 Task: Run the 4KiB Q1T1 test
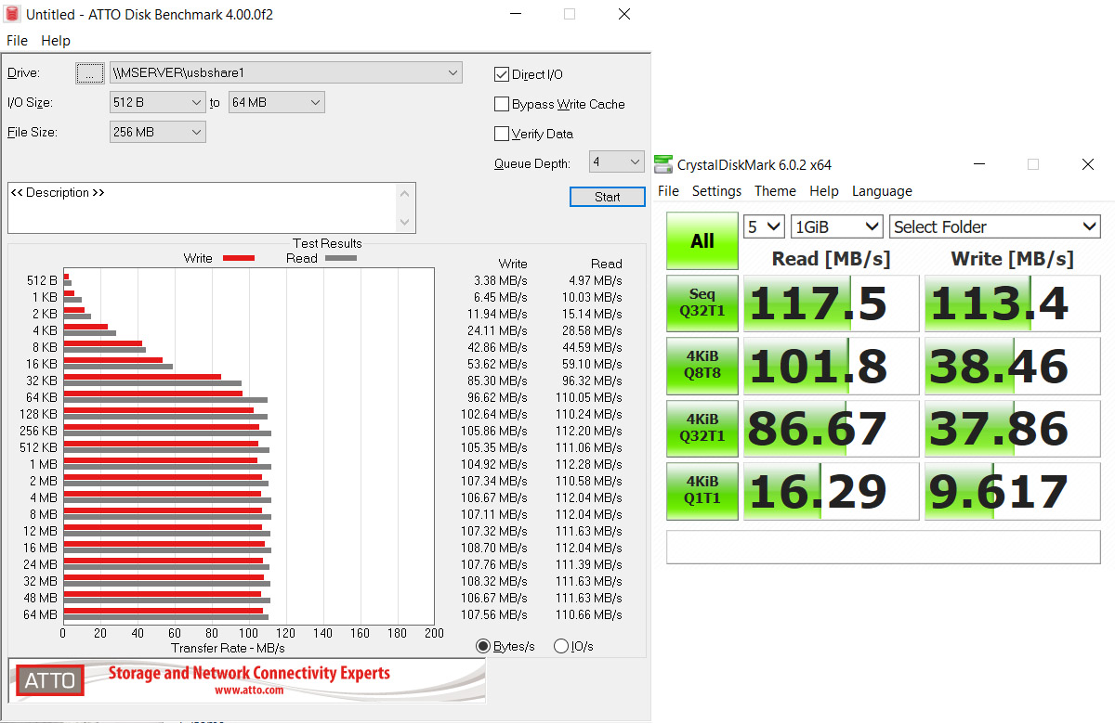pos(702,491)
